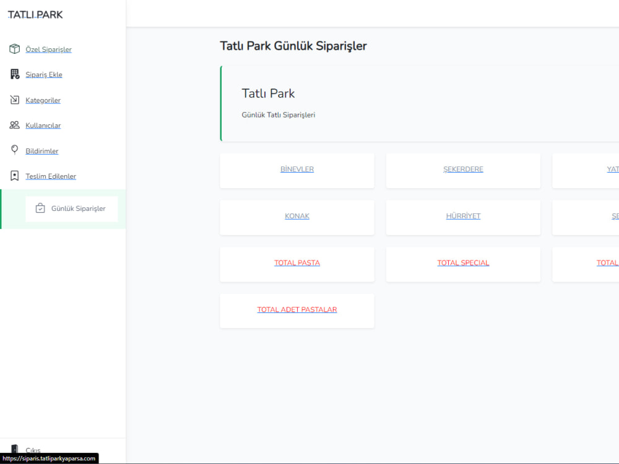Click the Kategoriler arrow icon
This screenshot has height=464, width=619.
[15, 100]
